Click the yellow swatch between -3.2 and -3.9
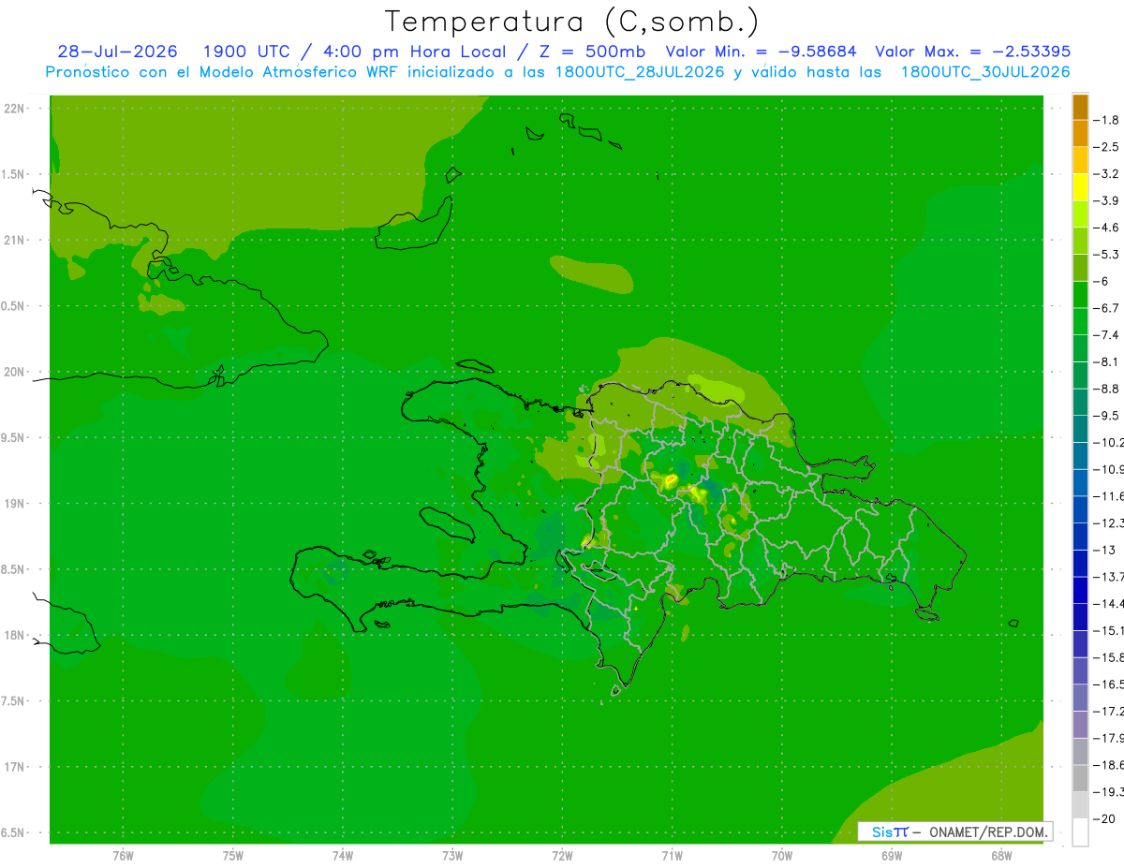1124x868 pixels. 1080,187
